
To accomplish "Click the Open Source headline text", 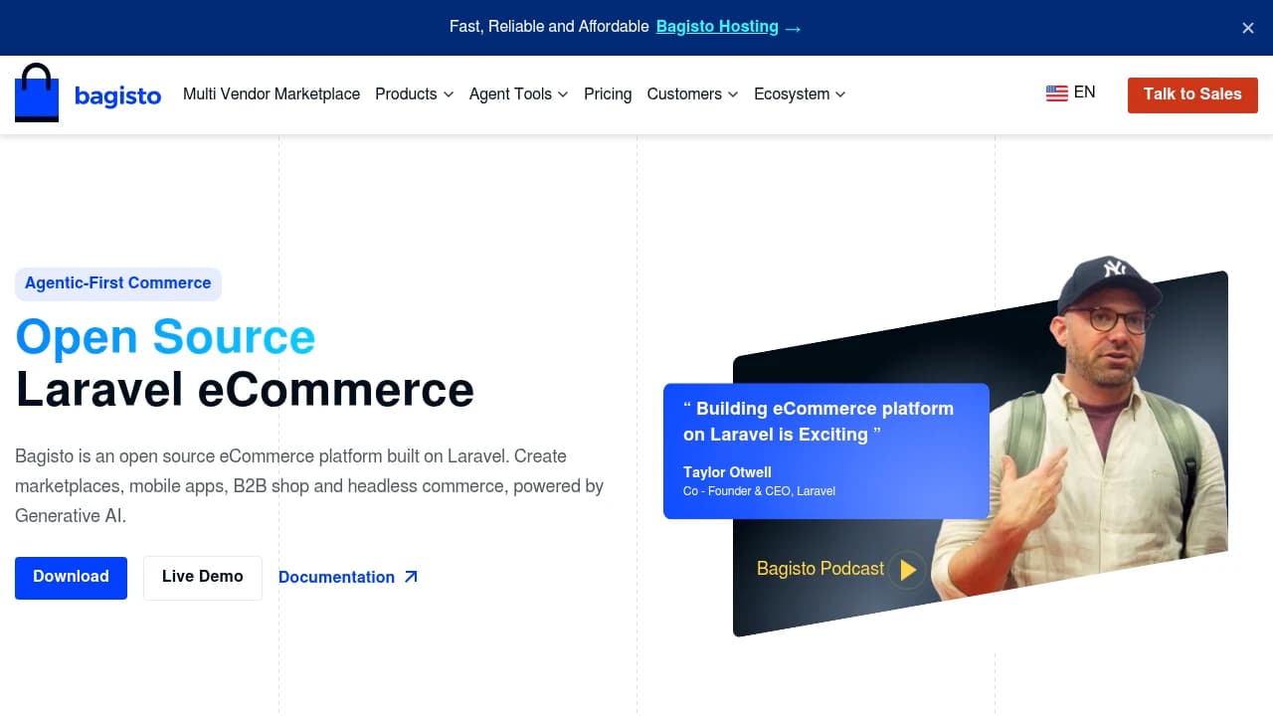I will click(x=165, y=336).
